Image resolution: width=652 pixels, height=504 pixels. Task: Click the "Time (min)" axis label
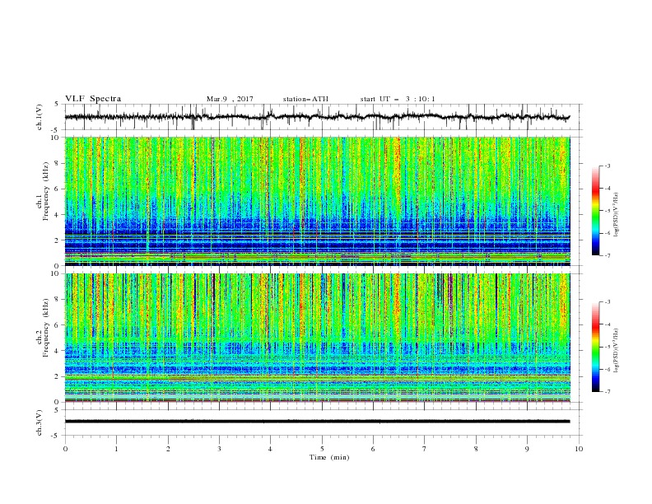coord(329,457)
